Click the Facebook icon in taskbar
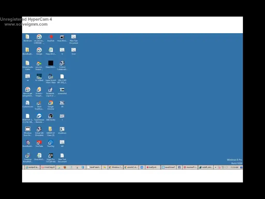Image resolution: width=265 pixels, height=199 pixels. (x=179, y=167)
